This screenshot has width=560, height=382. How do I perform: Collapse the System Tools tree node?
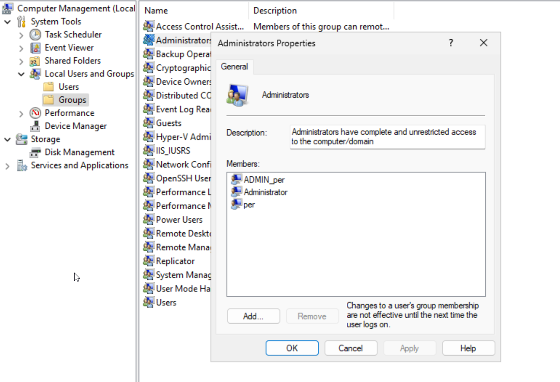tap(8, 22)
